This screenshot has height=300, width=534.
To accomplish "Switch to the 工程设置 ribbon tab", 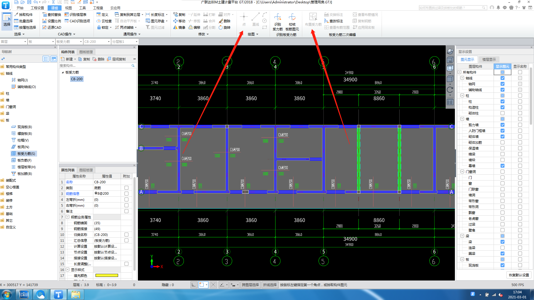I will [37, 8].
